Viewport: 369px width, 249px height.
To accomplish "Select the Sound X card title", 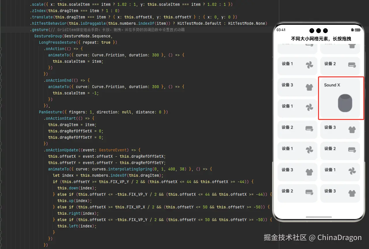I will click(332, 85).
